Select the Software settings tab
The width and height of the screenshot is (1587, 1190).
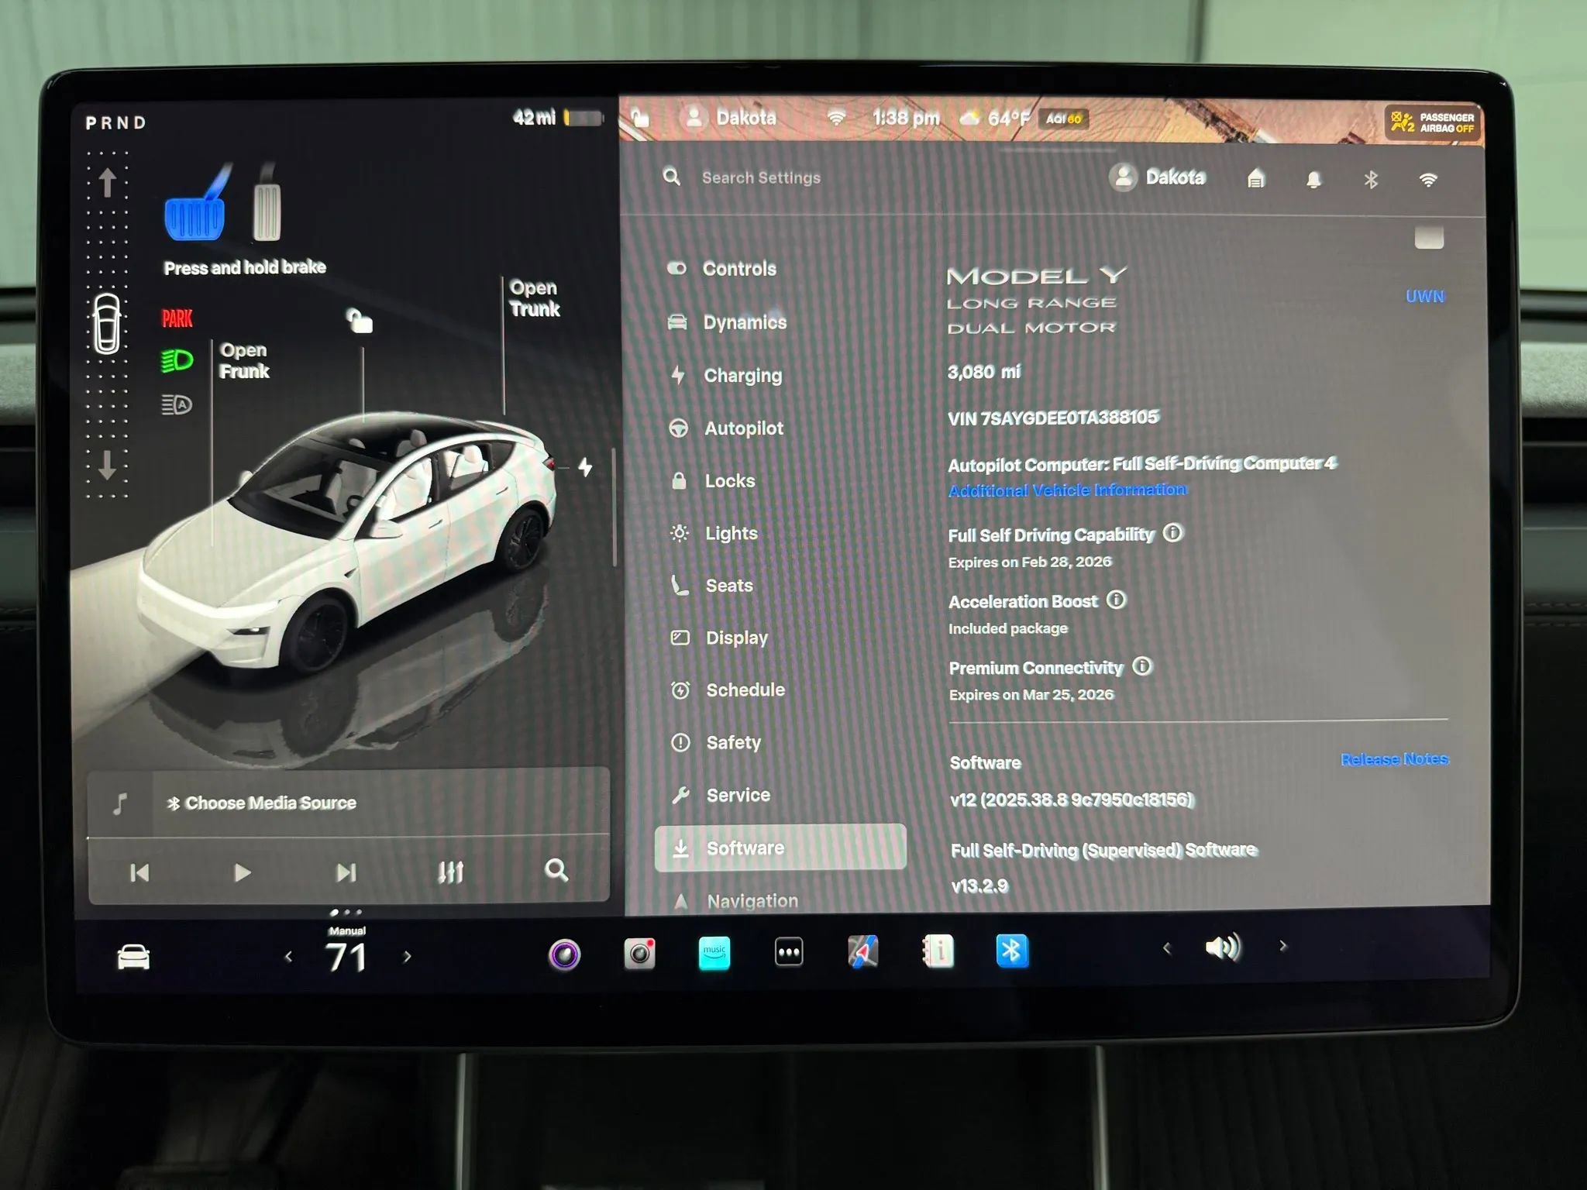pos(744,847)
